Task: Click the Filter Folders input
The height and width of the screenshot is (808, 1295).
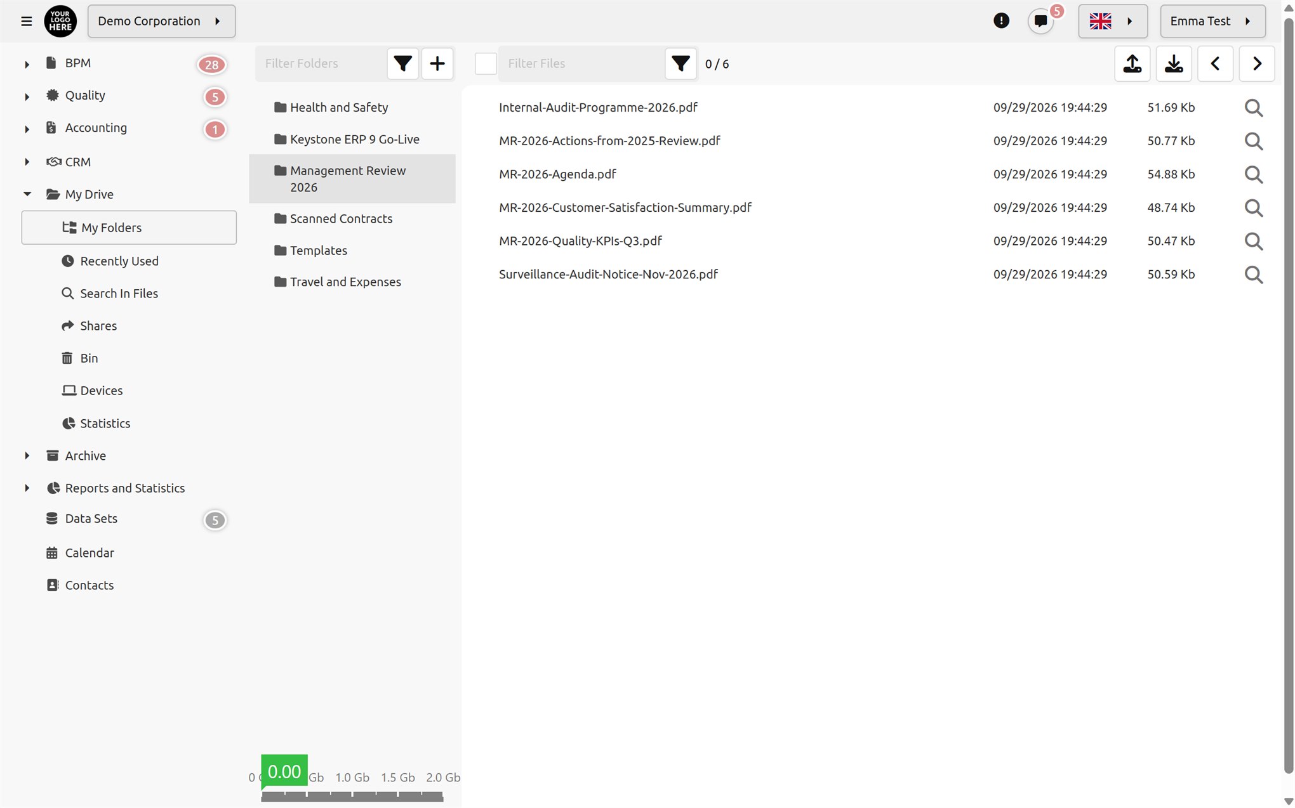Action: [321, 63]
